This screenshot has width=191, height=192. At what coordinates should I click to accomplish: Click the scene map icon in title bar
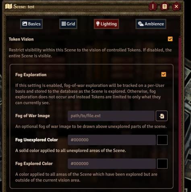8,6
